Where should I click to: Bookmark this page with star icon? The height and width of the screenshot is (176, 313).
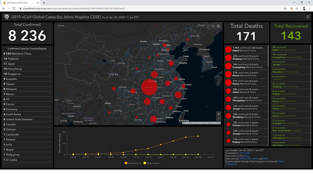tap(285, 8)
